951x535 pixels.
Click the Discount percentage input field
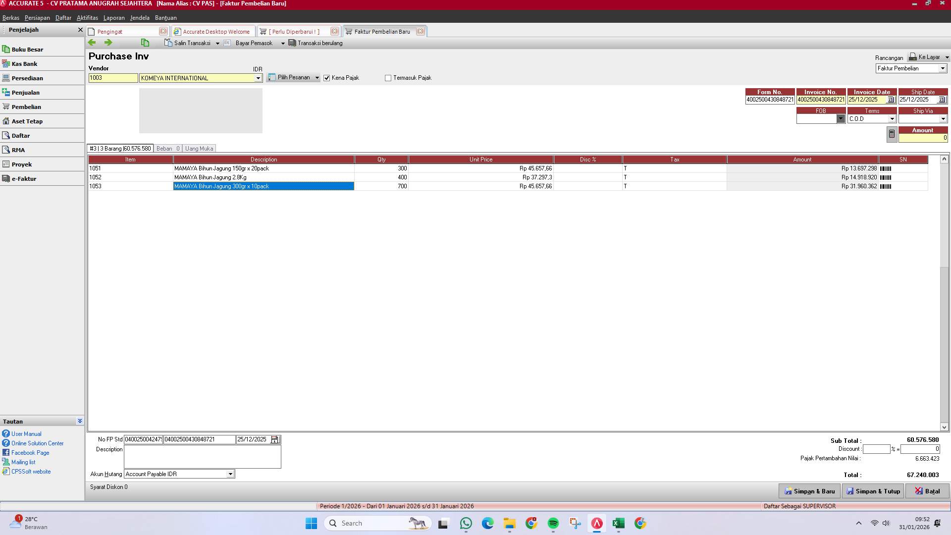pyautogui.click(x=876, y=449)
